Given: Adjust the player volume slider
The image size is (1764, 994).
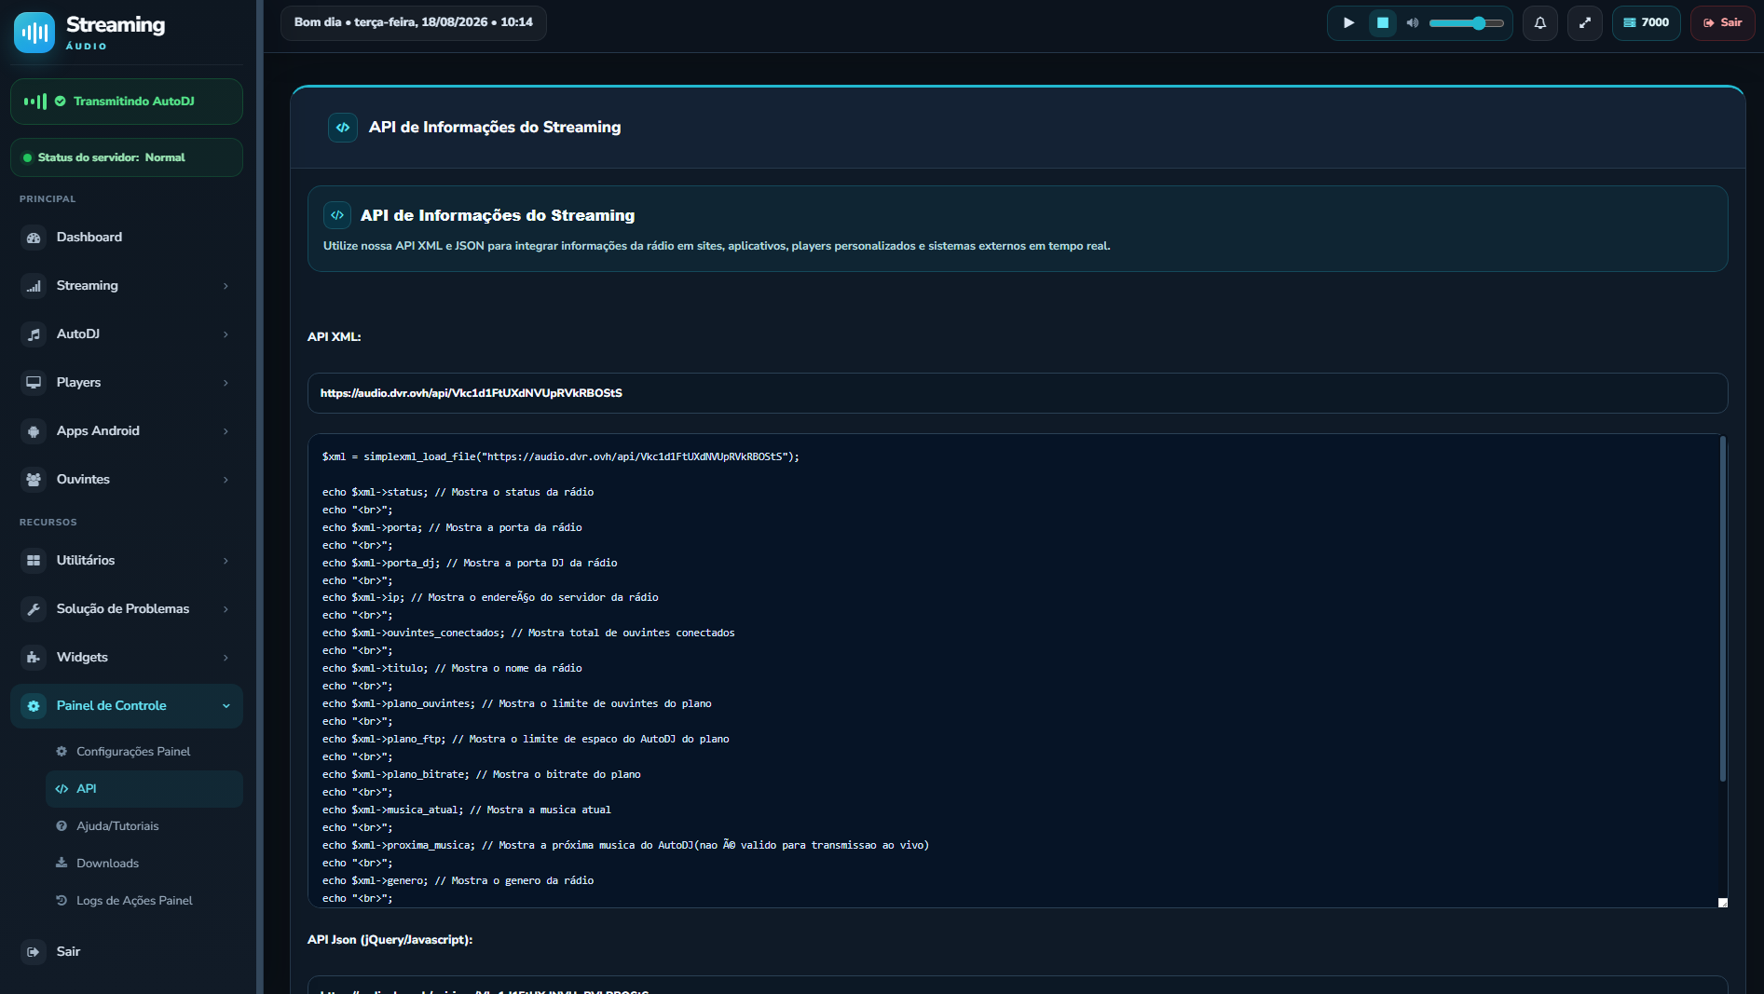Looking at the screenshot, I should (1467, 23).
